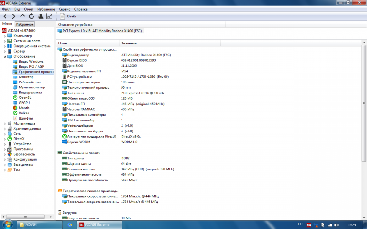Screen dimensions: 367x229
Task: Select the Кодовое название ГП row
Action: point(116,71)
